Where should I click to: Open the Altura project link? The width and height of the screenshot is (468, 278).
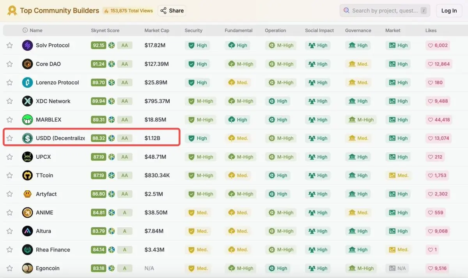pos(43,231)
